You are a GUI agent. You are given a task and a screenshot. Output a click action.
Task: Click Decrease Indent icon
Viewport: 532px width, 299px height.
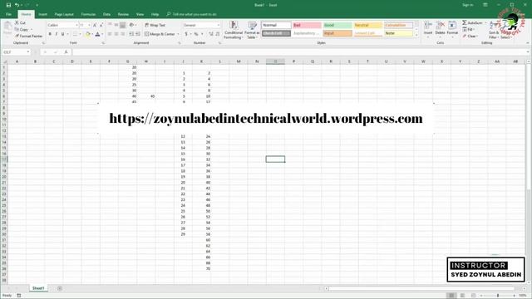(x=131, y=34)
